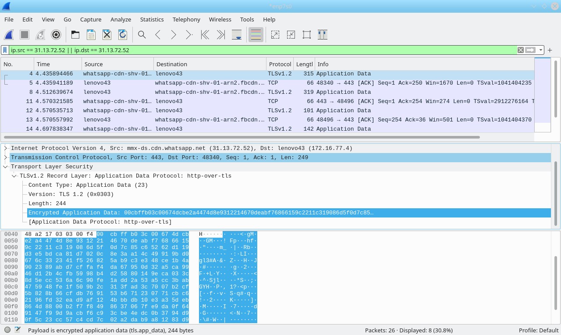Close this capture file

click(x=107, y=35)
